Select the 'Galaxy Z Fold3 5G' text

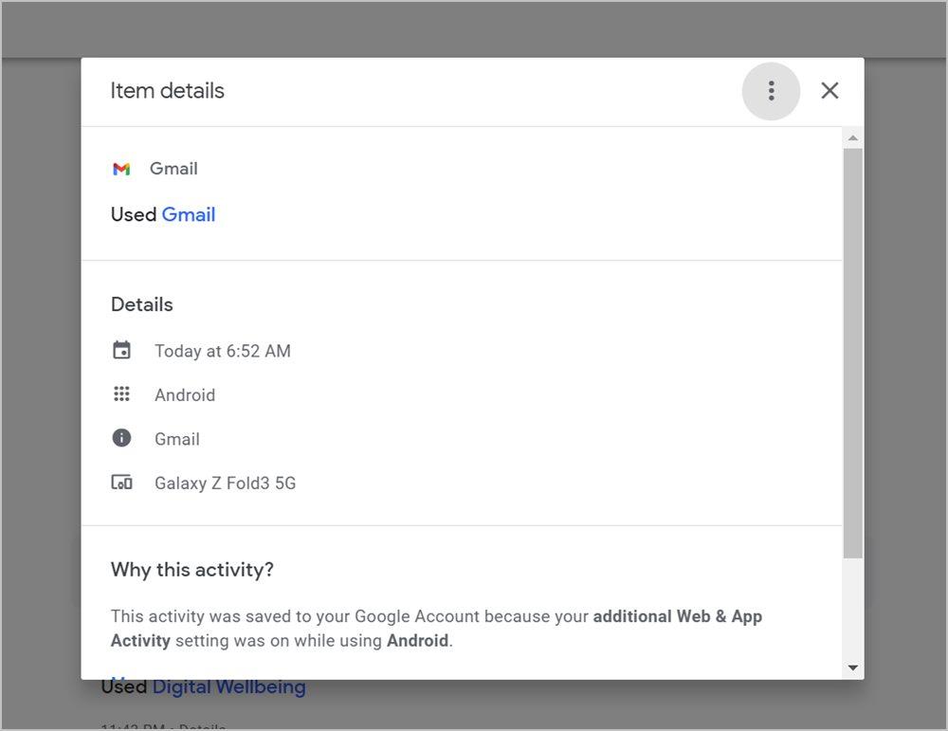click(226, 484)
